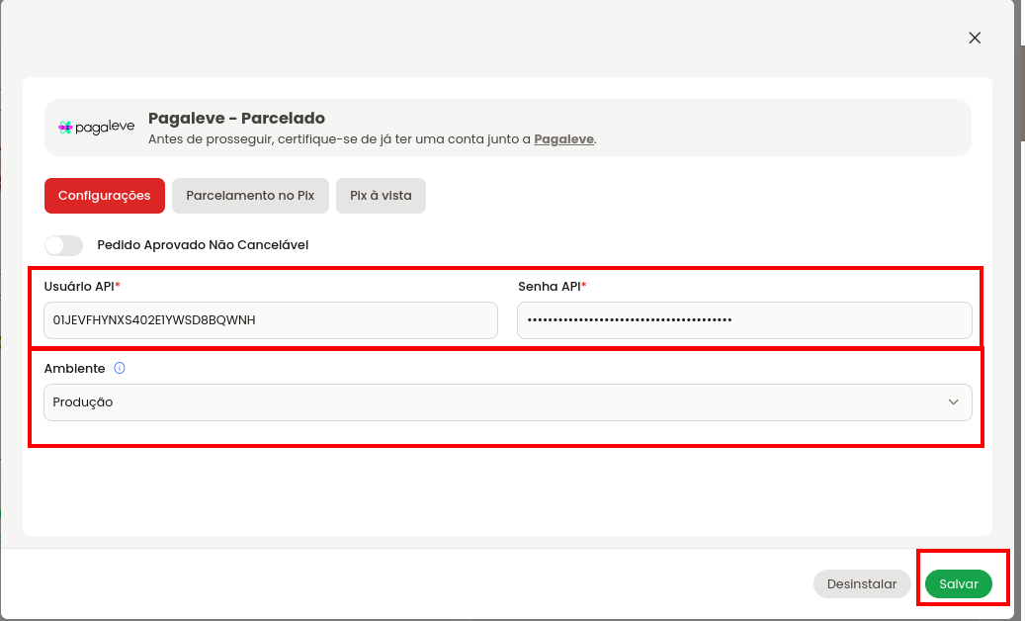Image resolution: width=1025 pixels, height=621 pixels.
Task: Open the Ambiente dropdown showing Produção
Action: pos(508,402)
